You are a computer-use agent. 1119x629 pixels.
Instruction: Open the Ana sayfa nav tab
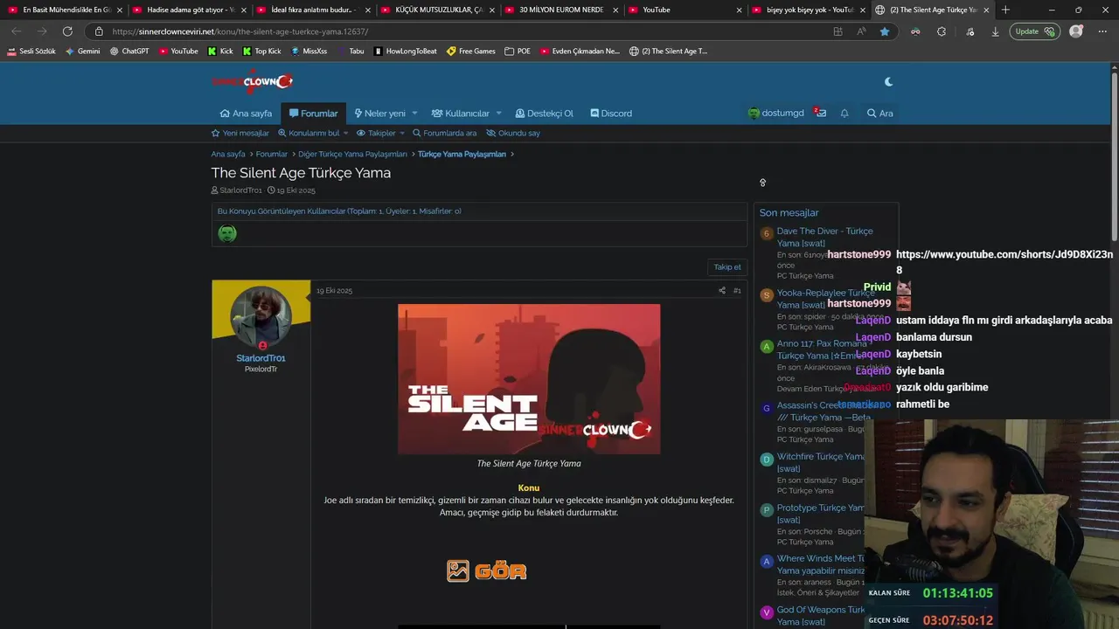246,114
